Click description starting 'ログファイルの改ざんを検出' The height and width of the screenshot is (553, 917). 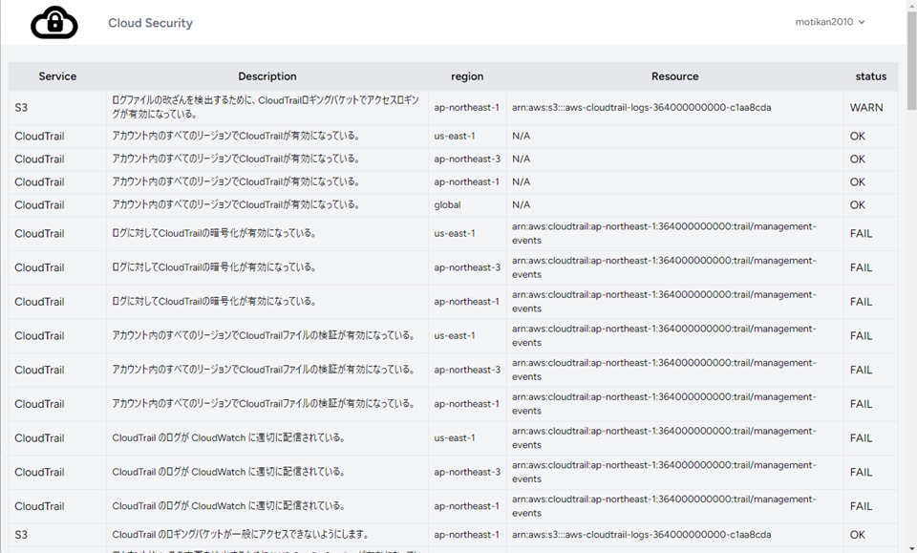click(x=266, y=107)
